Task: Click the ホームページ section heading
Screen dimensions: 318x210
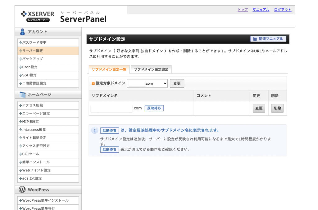Action: 39,95
